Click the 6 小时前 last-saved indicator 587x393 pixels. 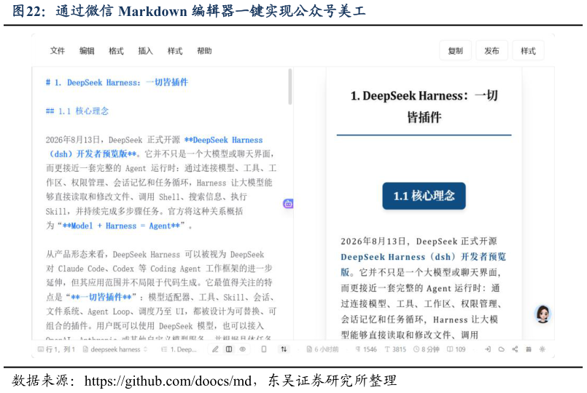322,349
